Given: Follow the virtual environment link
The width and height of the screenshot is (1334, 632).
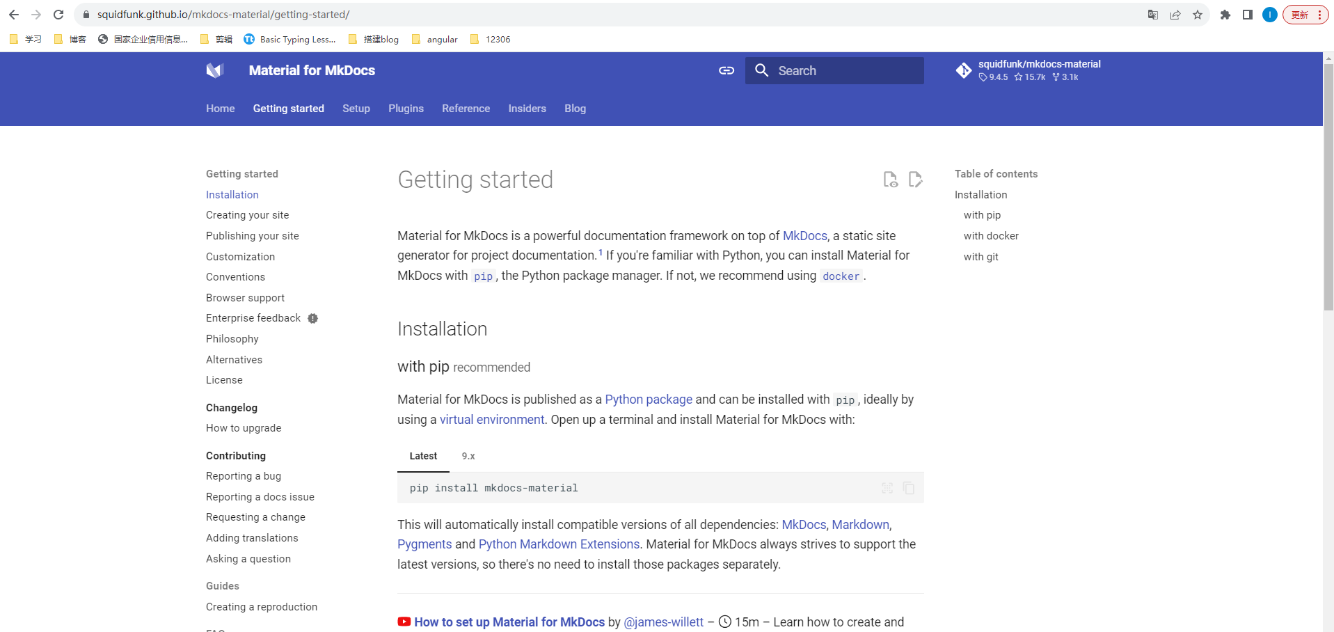Looking at the screenshot, I should (x=492, y=420).
